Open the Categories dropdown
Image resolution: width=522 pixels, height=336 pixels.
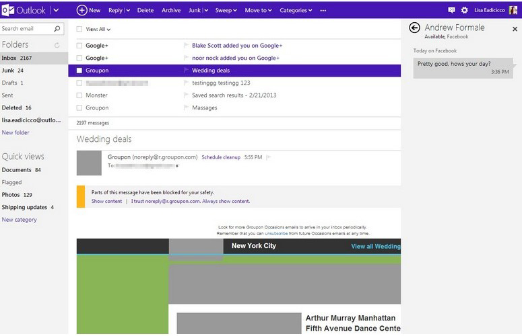(x=296, y=10)
